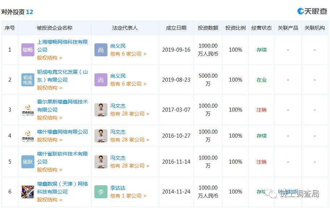Open 喀什璟鑫网络有限公司 link
The width and height of the screenshot is (330, 208).
(62, 132)
